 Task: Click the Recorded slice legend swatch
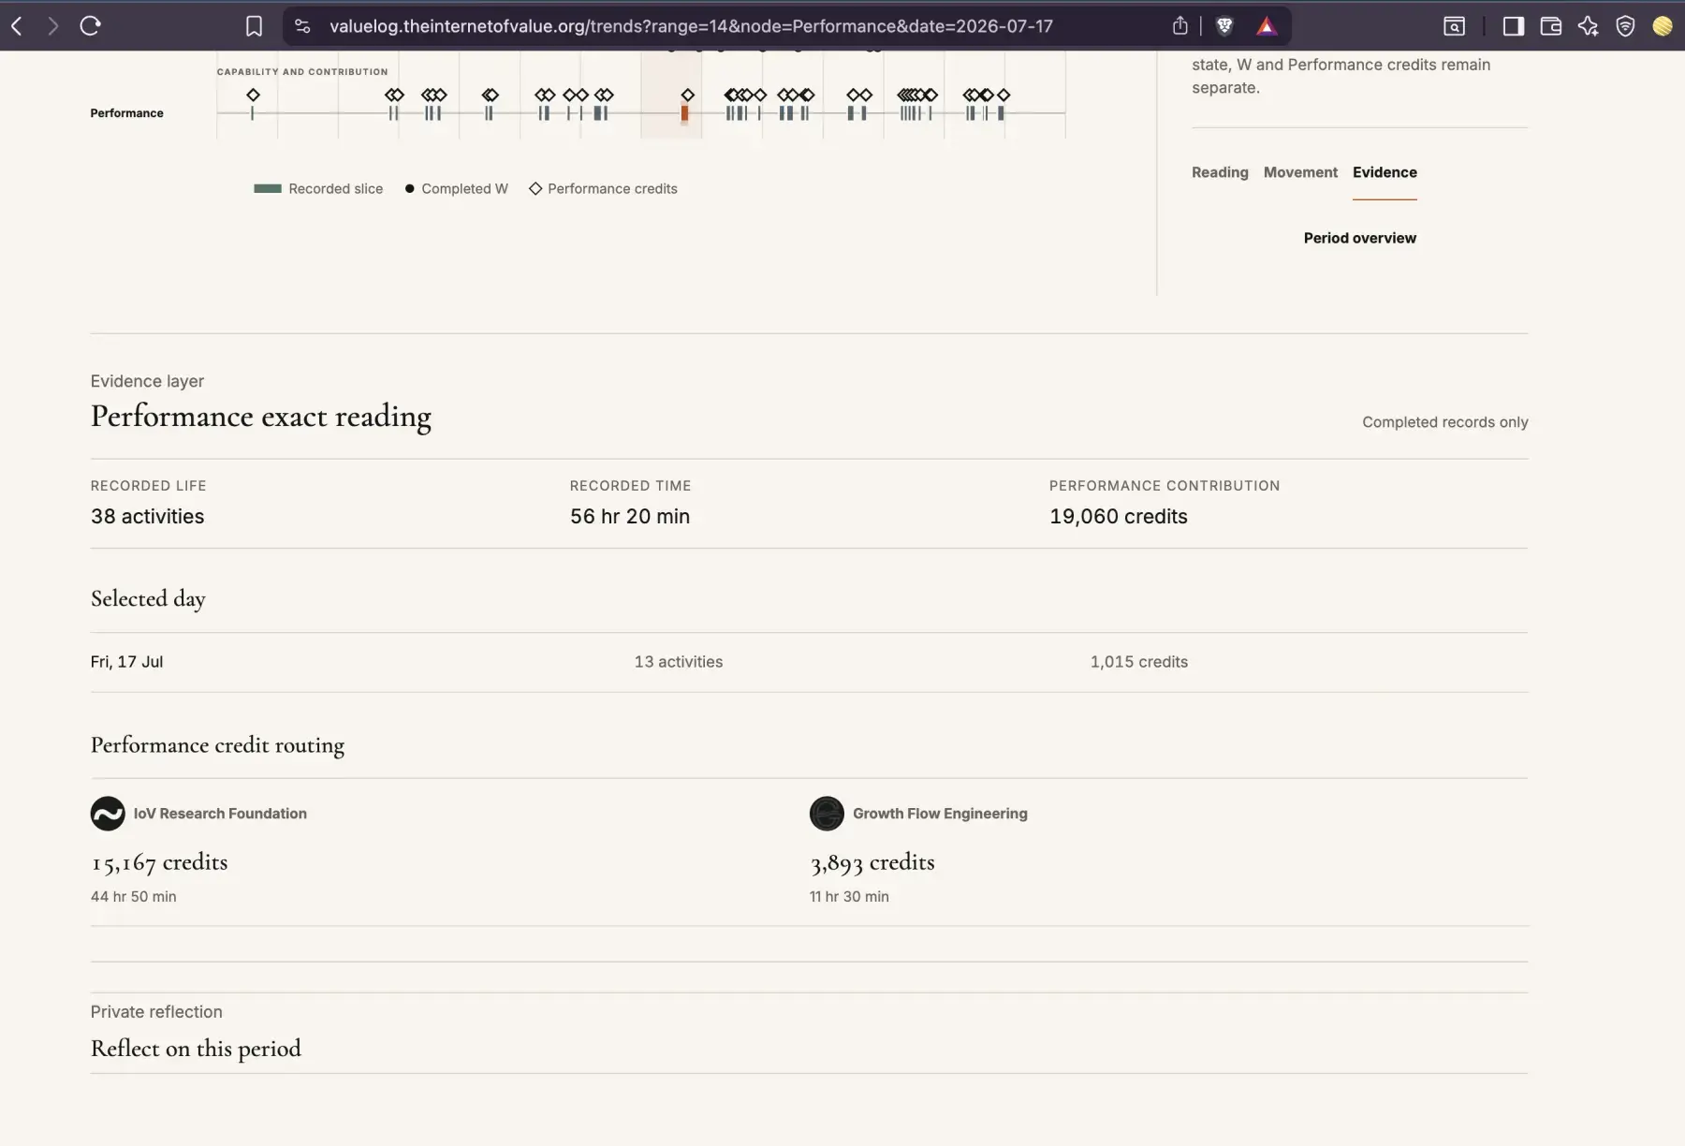tap(268, 188)
